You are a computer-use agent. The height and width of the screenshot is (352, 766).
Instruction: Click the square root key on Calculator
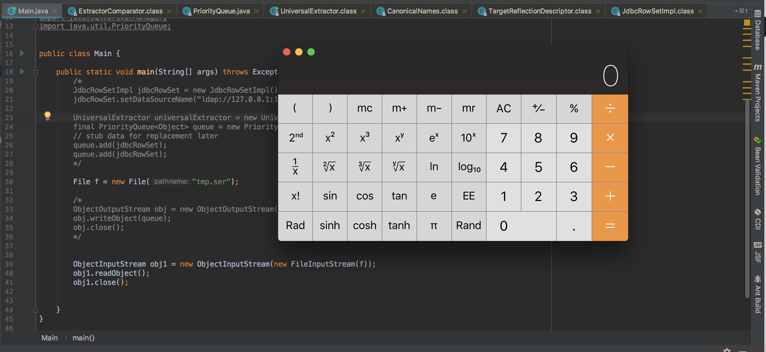point(330,167)
